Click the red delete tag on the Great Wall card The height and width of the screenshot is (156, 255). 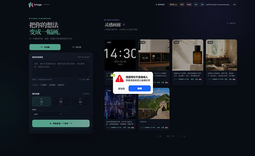[x=167, y=128]
